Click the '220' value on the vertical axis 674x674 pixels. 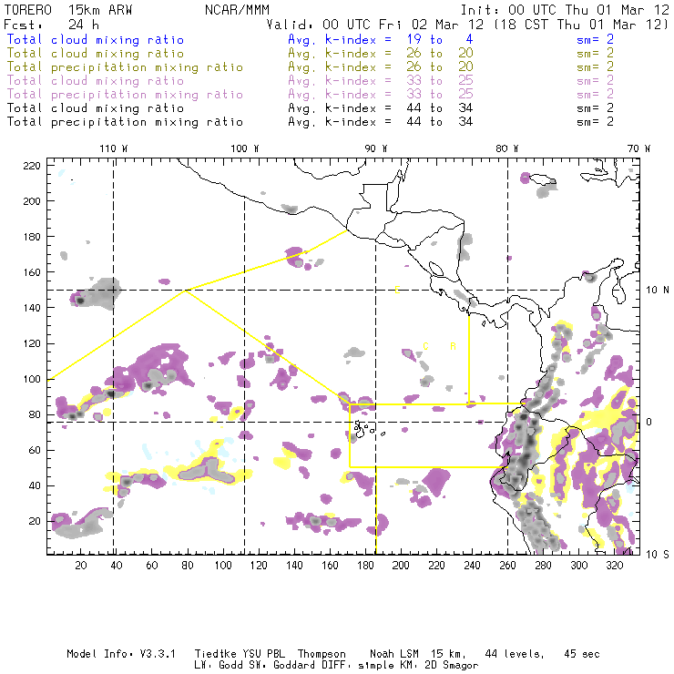(x=32, y=166)
